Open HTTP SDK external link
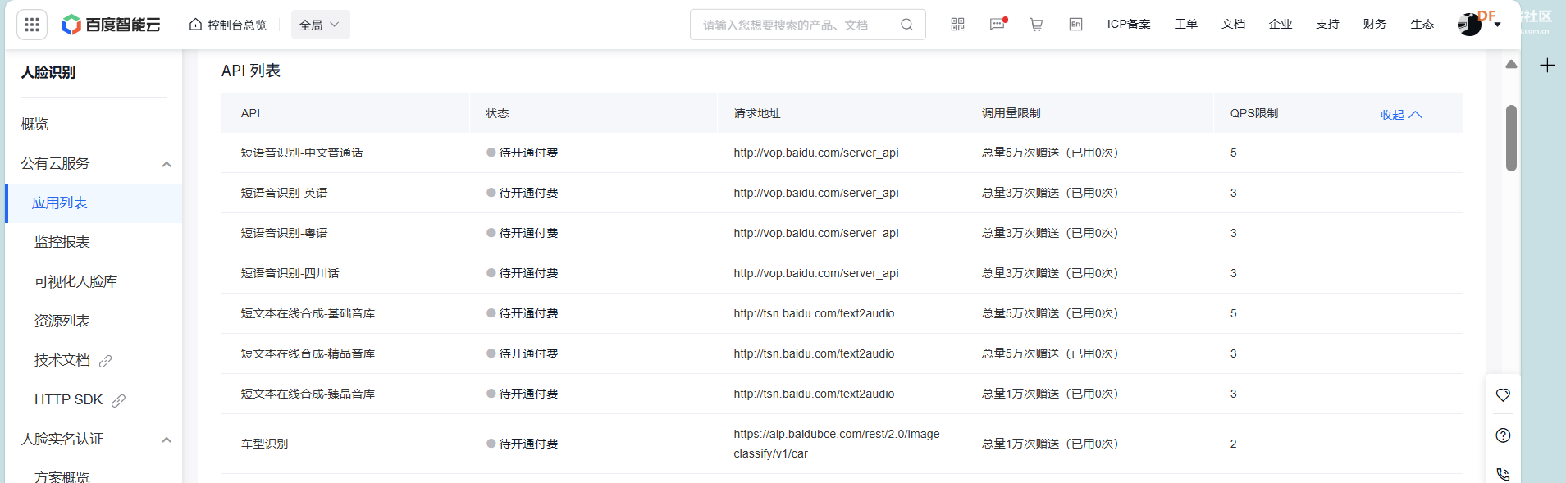The height and width of the screenshot is (483, 1566). point(68,399)
